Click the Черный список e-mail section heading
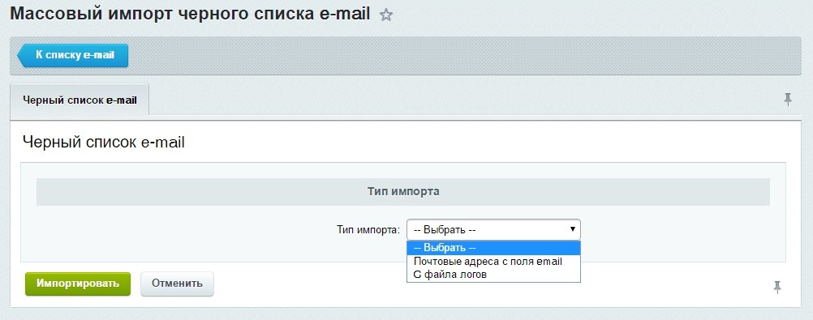813x320 pixels. (x=104, y=142)
